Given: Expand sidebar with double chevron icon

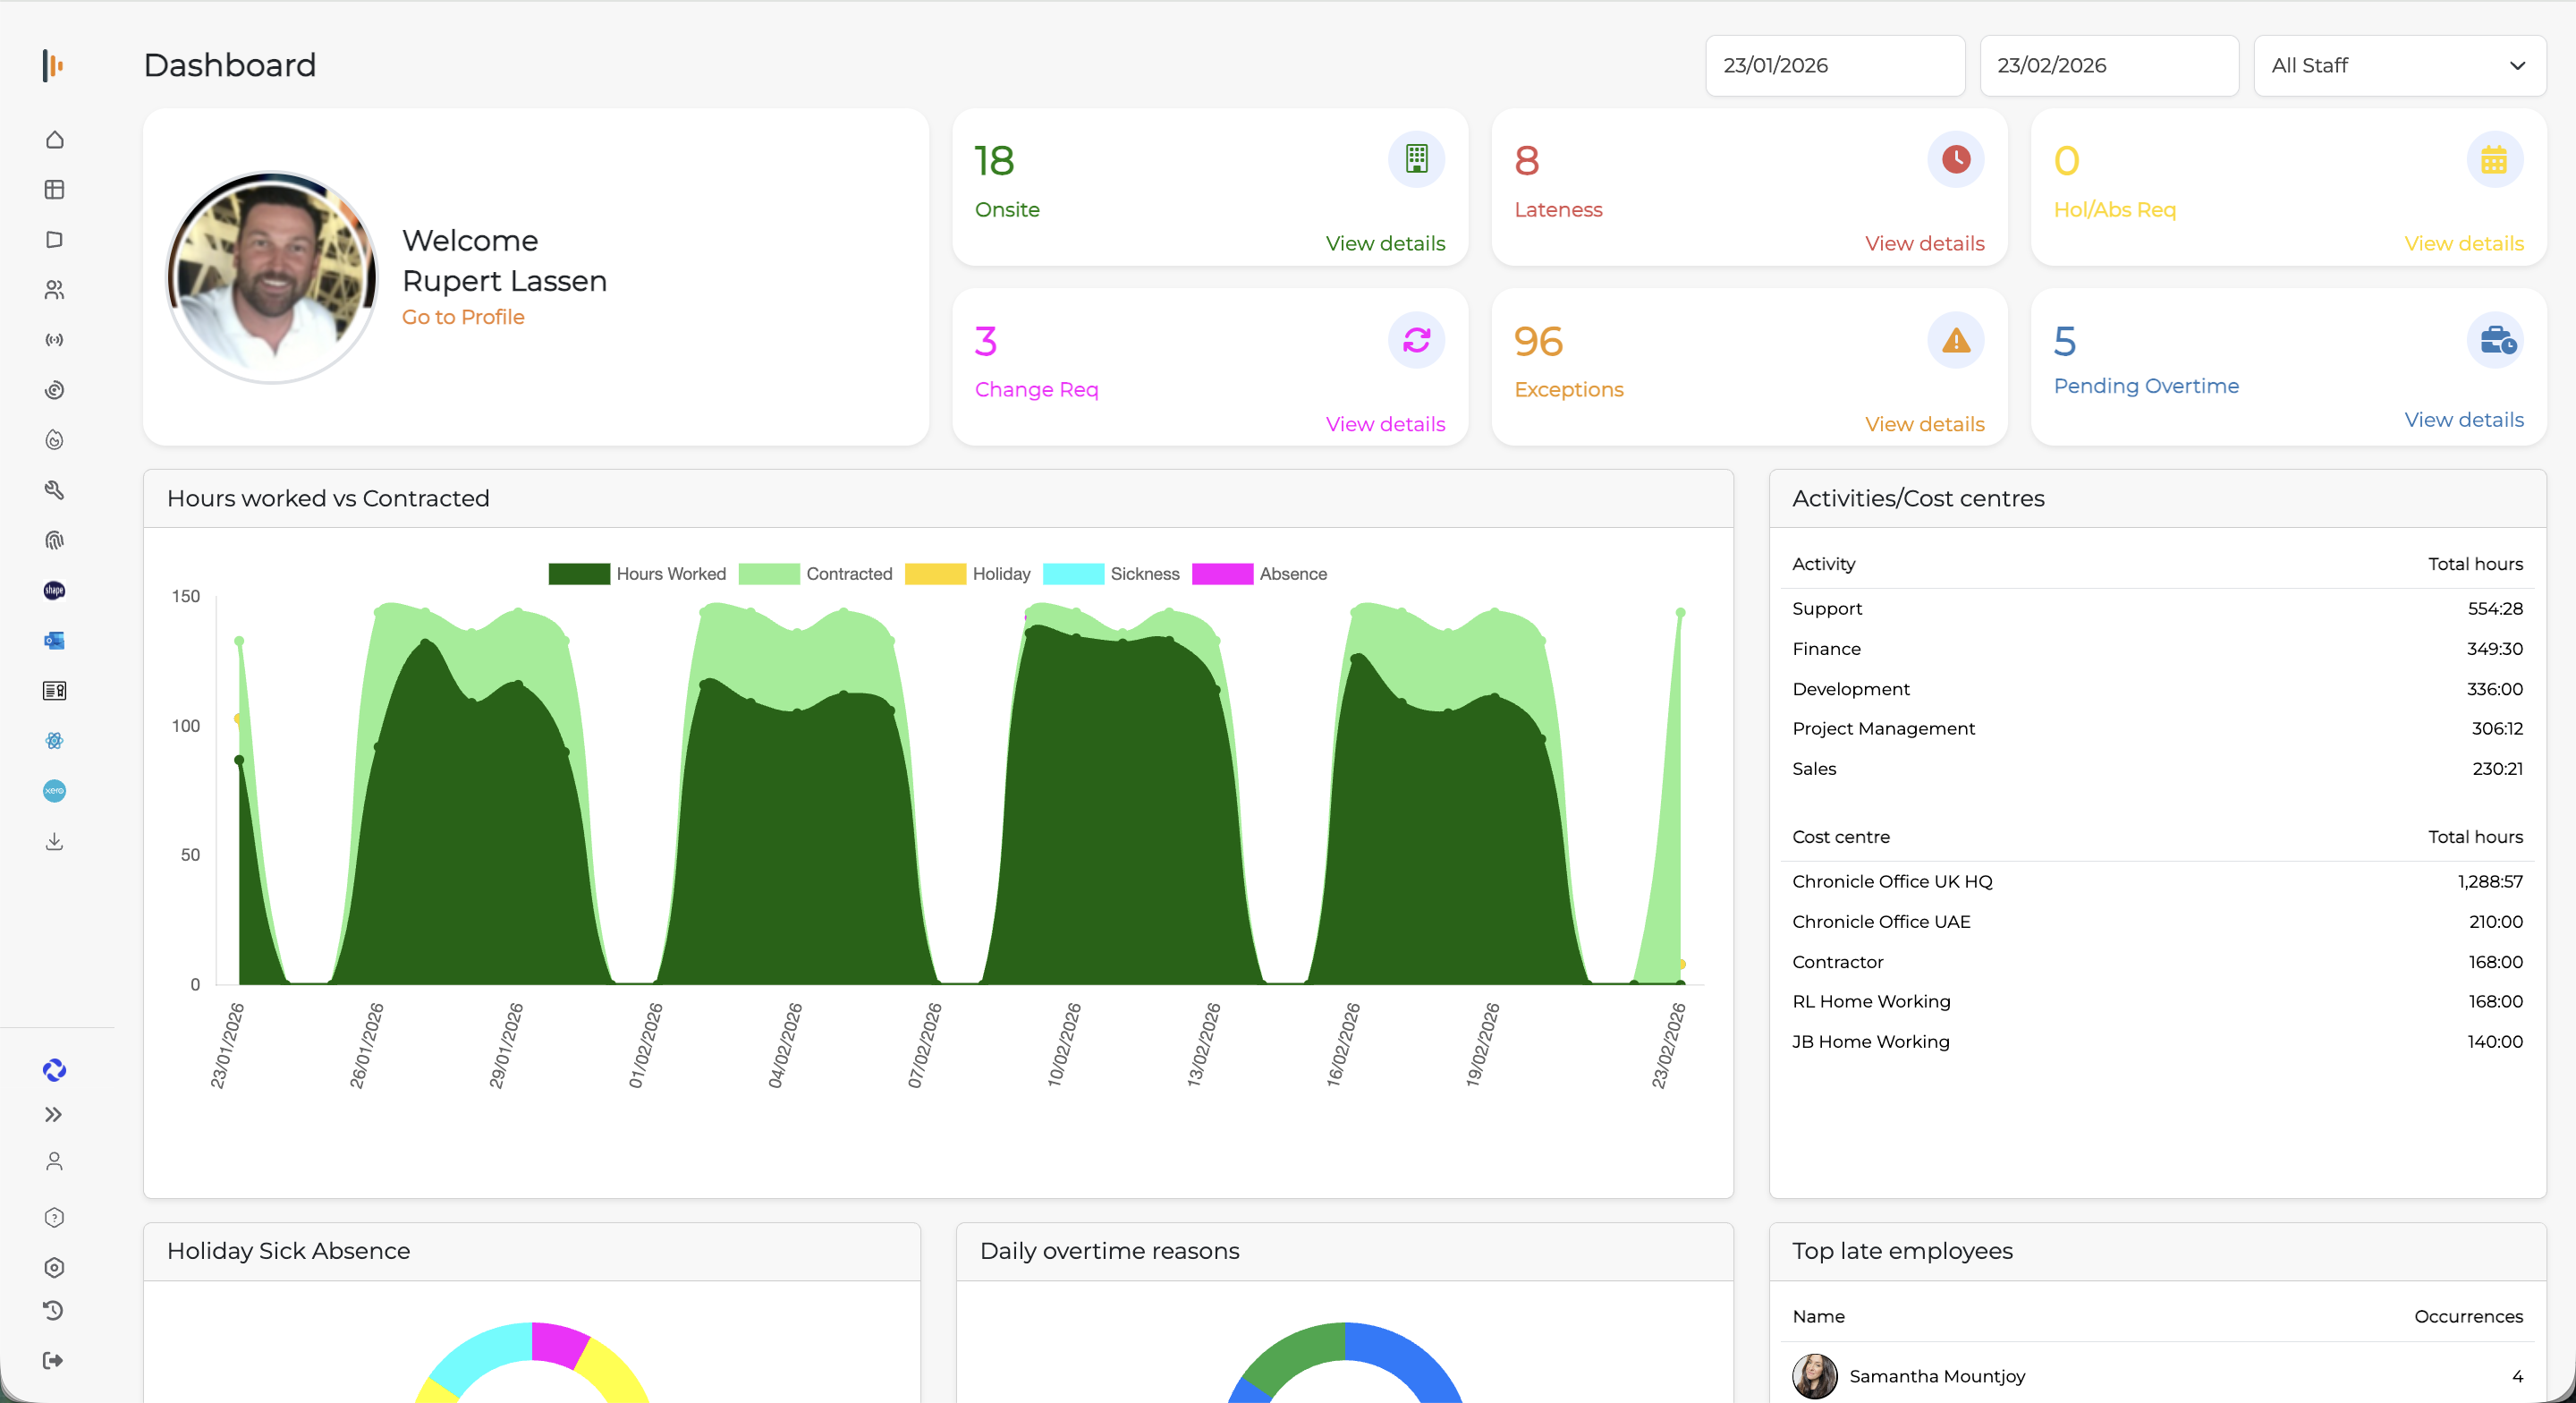Looking at the screenshot, I should (x=54, y=1115).
